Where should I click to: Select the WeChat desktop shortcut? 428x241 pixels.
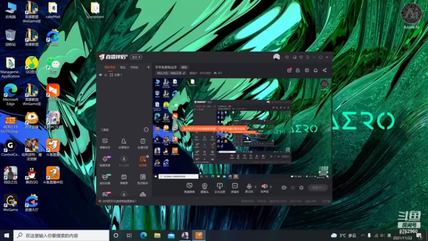tap(53, 65)
